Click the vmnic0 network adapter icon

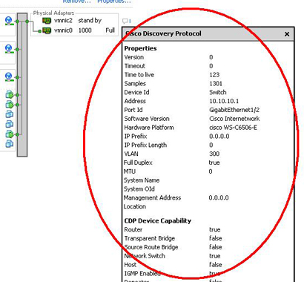(47, 30)
